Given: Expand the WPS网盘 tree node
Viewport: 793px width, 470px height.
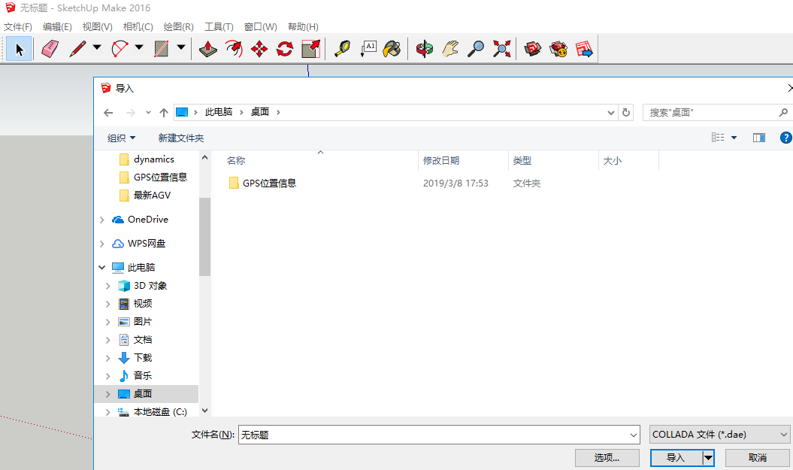Looking at the screenshot, I should coord(102,244).
